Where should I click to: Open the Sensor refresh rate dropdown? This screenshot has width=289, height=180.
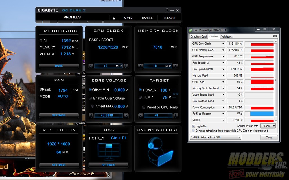click(268, 126)
